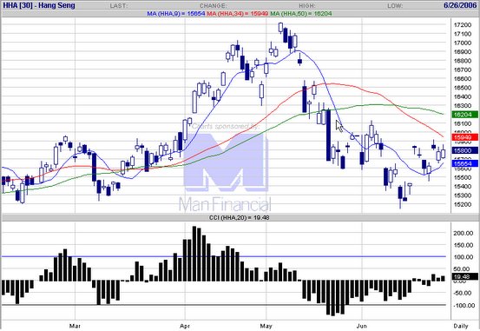Click the 150.00 CCI axis label
Screen dimensions: 480x331
point(464,245)
